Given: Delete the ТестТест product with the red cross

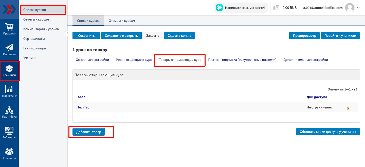Looking at the screenshot, I should click(x=348, y=108).
